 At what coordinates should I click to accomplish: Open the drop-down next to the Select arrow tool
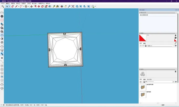pos(9,6)
